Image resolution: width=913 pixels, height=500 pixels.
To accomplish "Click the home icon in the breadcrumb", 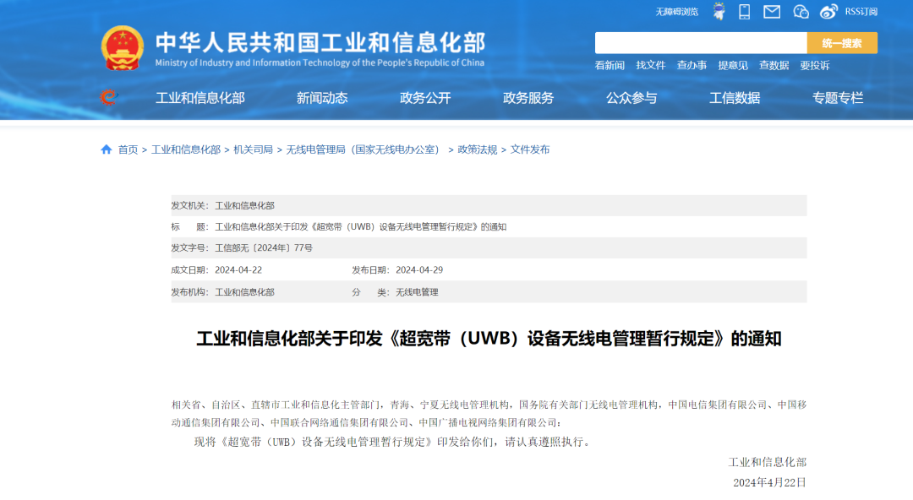I will pyautogui.click(x=105, y=149).
